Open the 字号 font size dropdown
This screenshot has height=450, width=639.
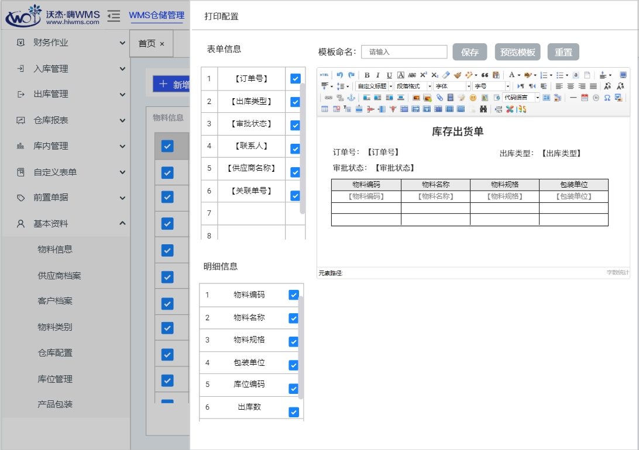(491, 86)
